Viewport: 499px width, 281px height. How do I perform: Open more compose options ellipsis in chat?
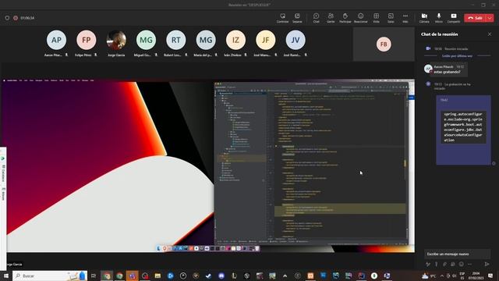pos(469,264)
